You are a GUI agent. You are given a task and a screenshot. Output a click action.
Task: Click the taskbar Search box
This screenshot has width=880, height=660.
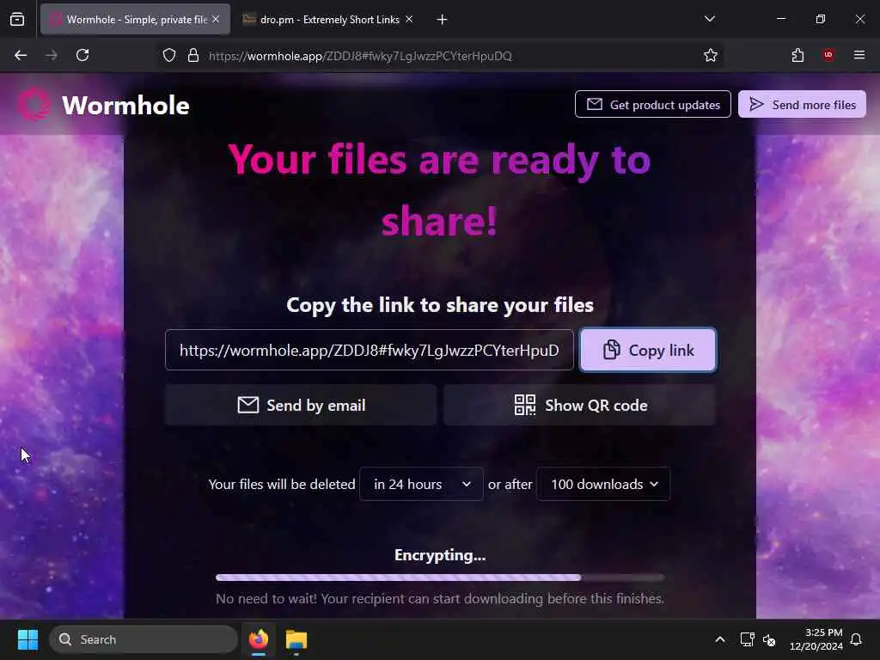pos(144,639)
